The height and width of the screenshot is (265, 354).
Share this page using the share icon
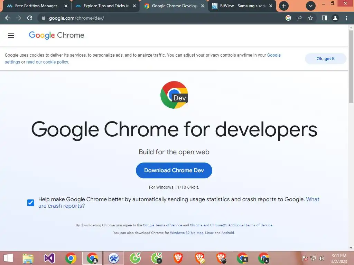299,18
